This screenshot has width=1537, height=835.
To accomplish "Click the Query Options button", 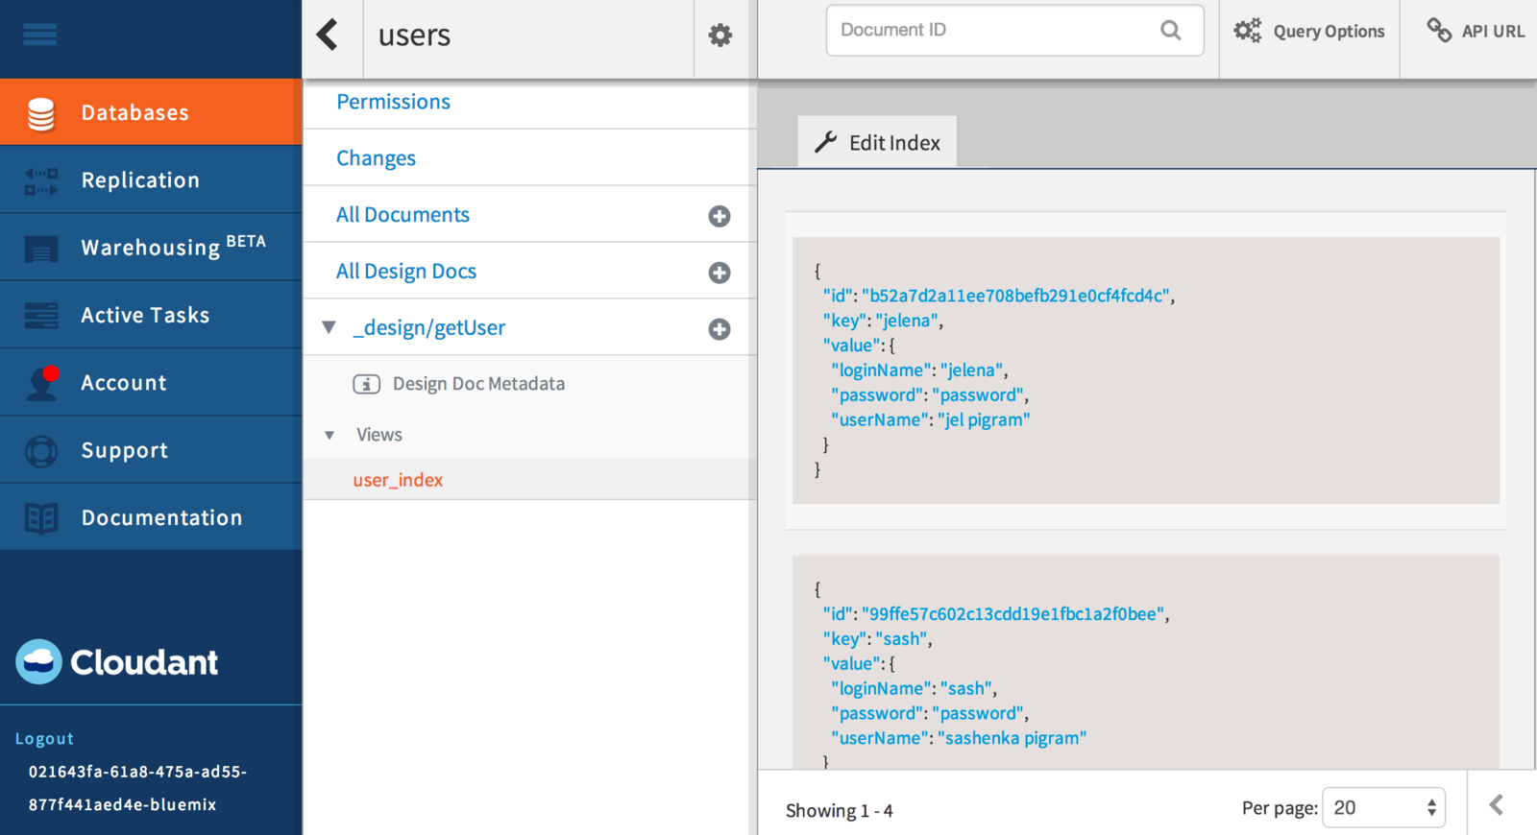I will pyautogui.click(x=1309, y=31).
